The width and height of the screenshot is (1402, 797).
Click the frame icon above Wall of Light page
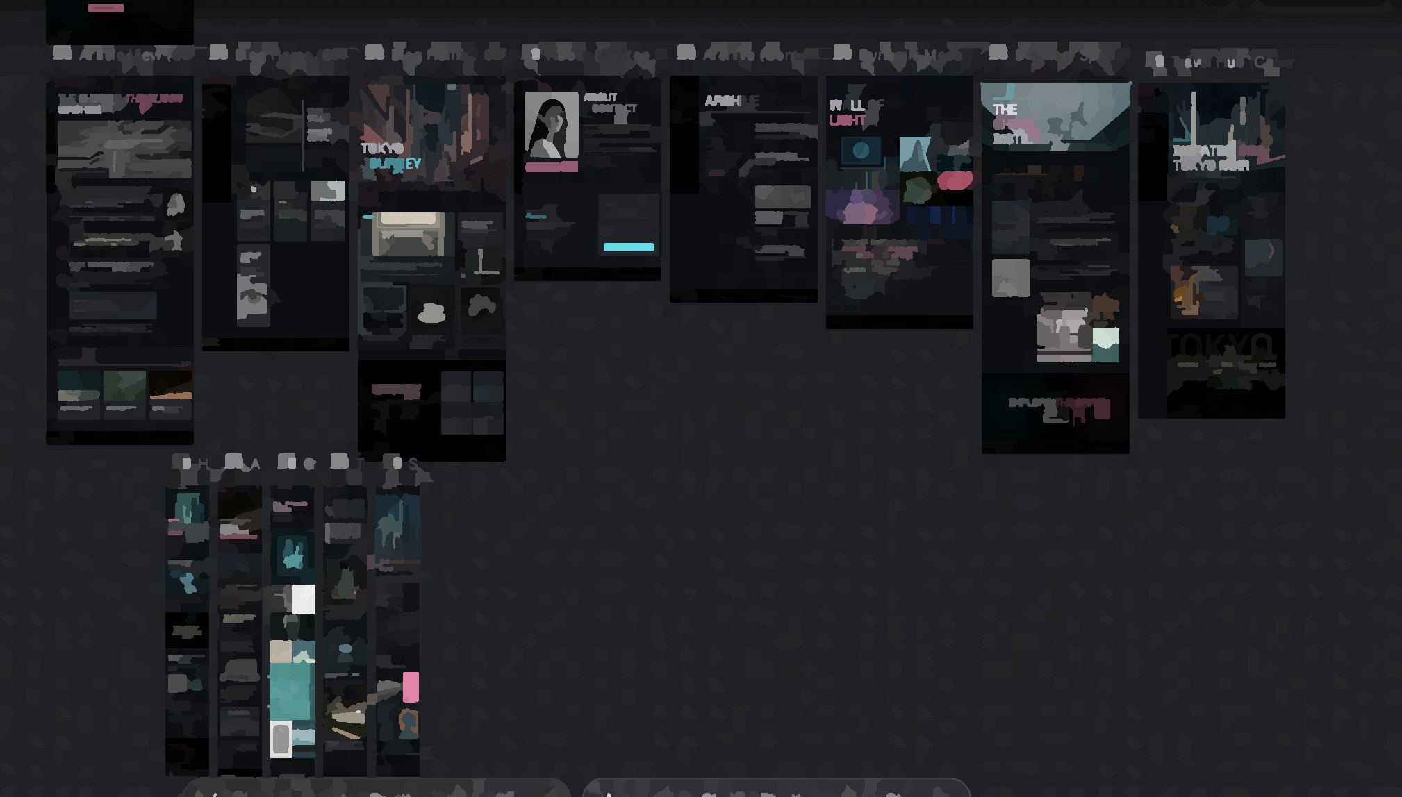pyautogui.click(x=842, y=53)
